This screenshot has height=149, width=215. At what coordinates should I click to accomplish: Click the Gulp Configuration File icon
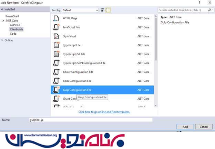[x=56, y=90]
